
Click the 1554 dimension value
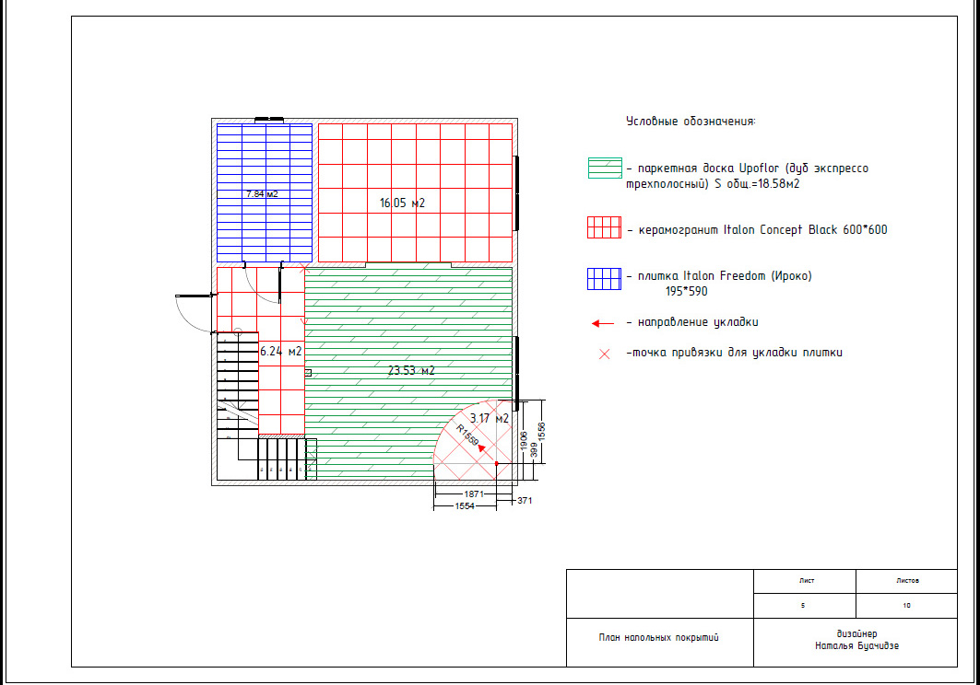click(x=465, y=505)
